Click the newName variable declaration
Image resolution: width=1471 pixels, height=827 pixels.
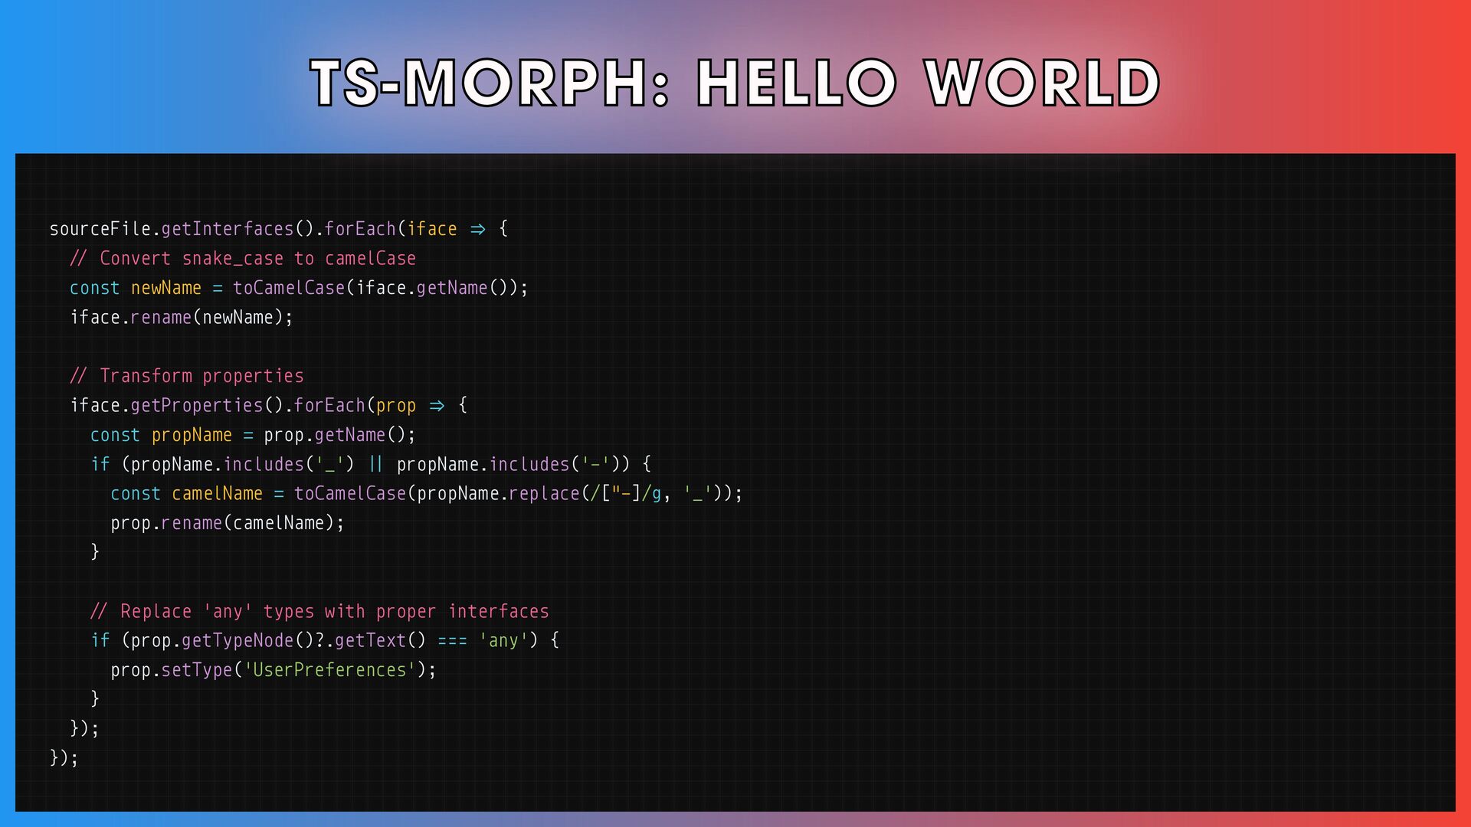165,288
